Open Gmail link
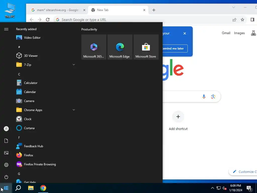Image resolution: width=257 pixels, height=193 pixels. click(x=226, y=33)
